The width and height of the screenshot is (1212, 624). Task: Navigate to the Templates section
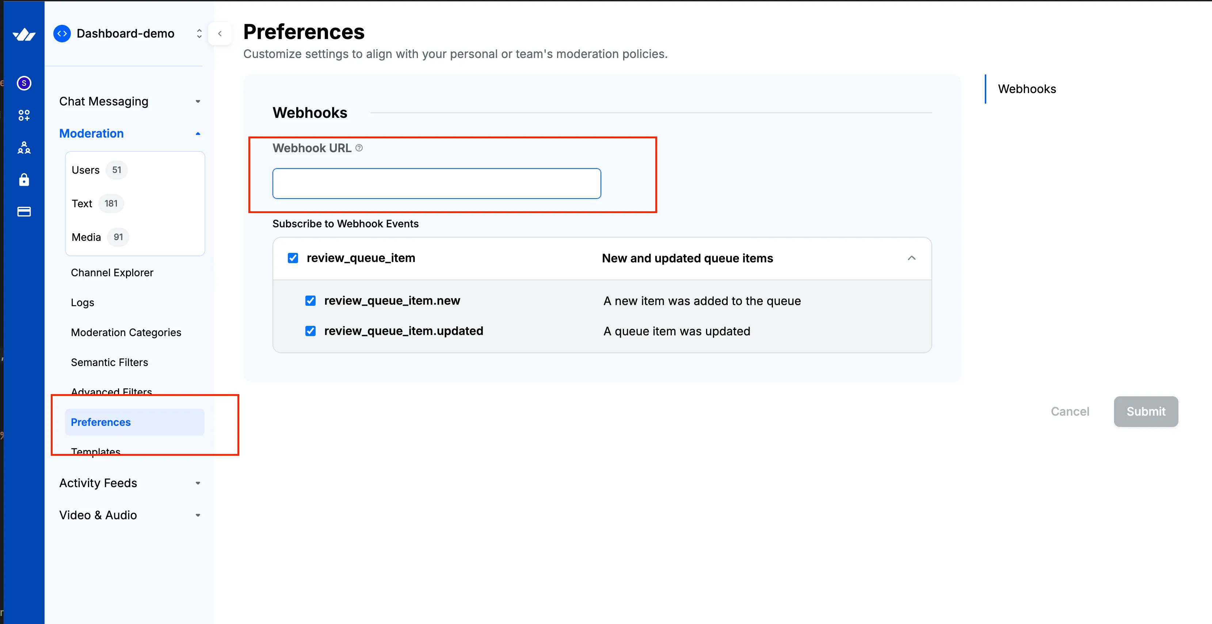tap(96, 452)
